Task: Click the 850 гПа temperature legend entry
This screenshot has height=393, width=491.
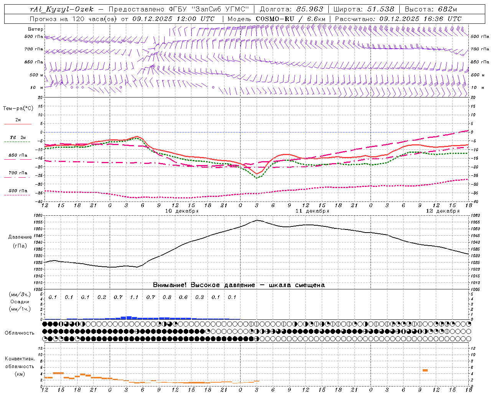Action: point(18,155)
